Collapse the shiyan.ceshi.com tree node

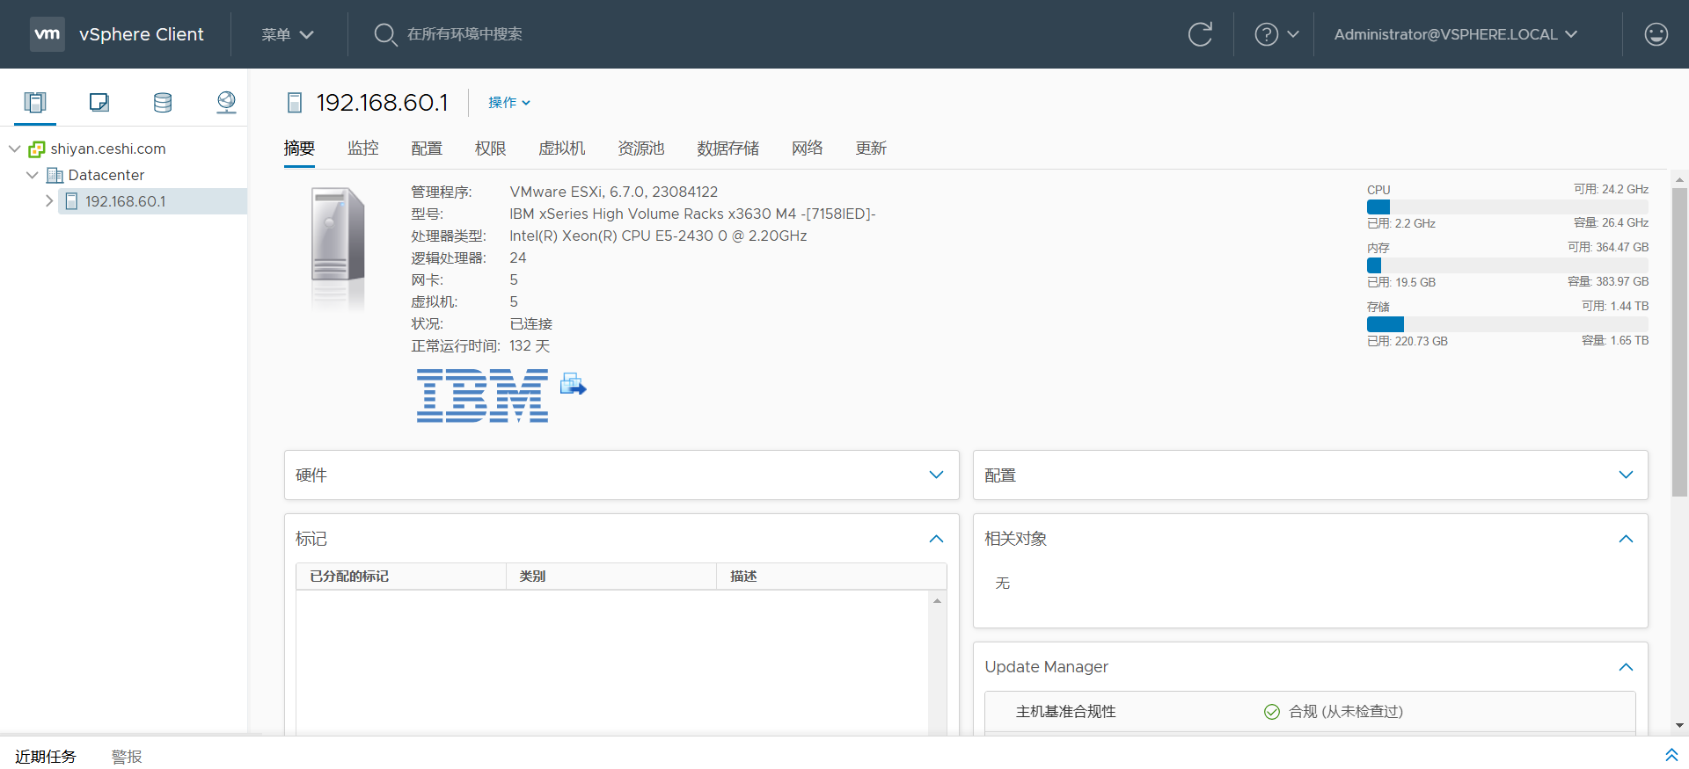click(14, 149)
